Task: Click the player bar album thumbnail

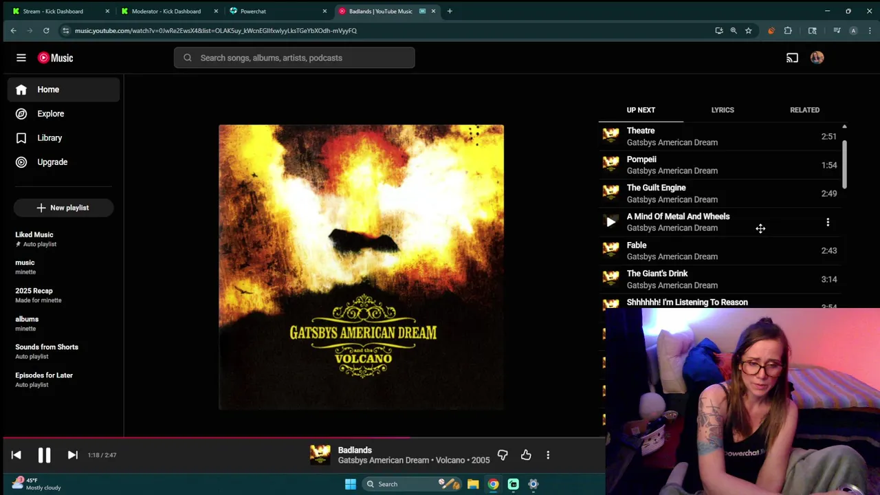Action: 320,455
